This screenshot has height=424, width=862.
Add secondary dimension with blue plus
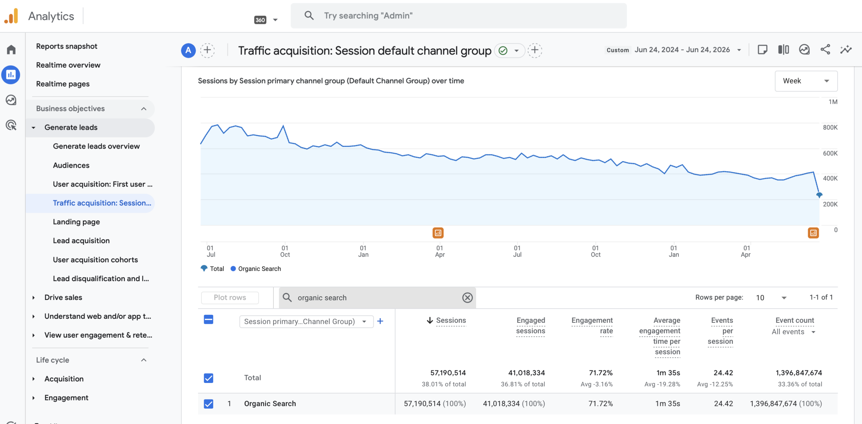click(x=380, y=321)
